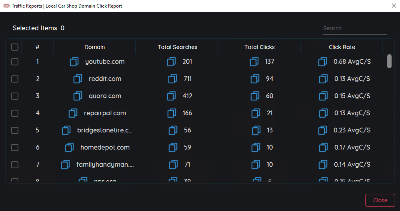The height and width of the screenshot is (211, 400).
Task: Copy total clicks value 137
Action: pos(254,61)
